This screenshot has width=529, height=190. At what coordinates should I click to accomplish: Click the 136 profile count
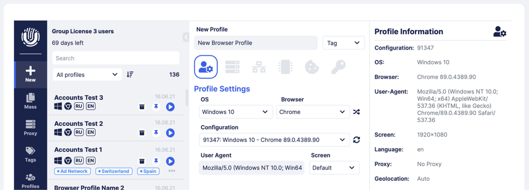(174, 74)
